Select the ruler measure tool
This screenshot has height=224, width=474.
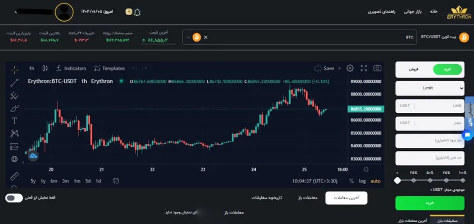click(x=14, y=176)
